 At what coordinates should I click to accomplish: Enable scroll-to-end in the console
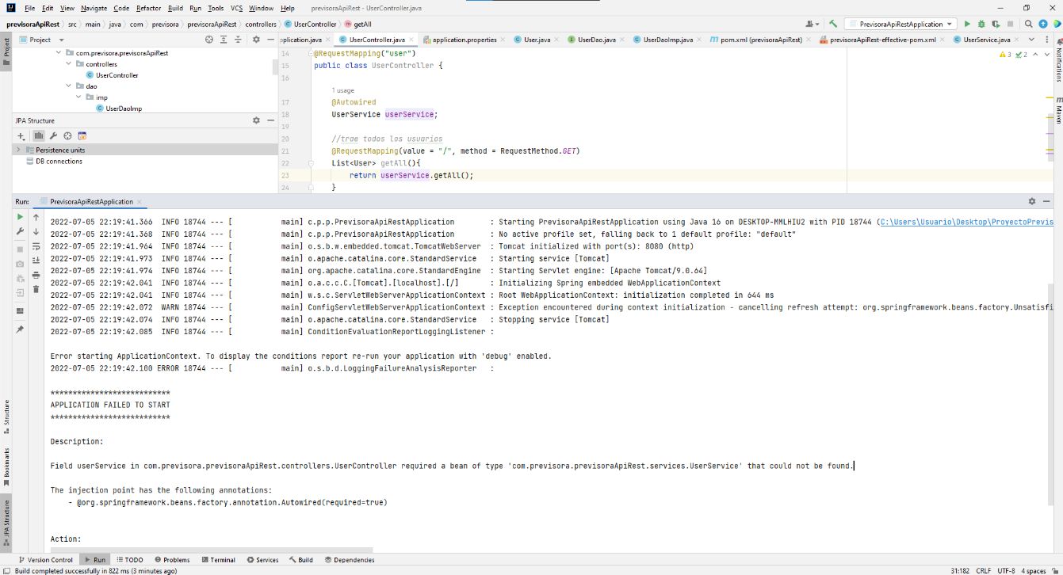36,261
